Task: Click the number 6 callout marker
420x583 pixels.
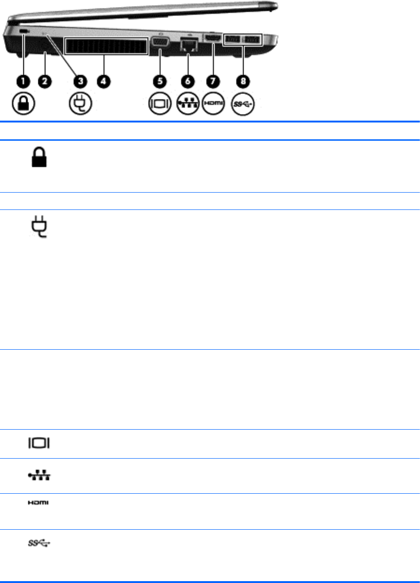Action: tap(187, 81)
